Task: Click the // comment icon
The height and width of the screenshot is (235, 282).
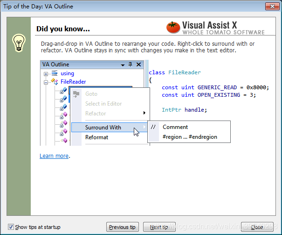Action: coord(153,127)
